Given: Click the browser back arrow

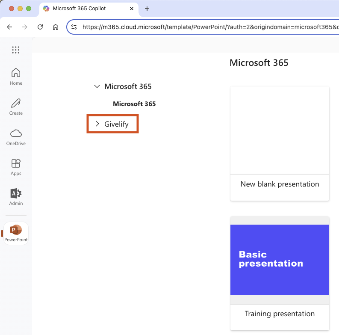Looking at the screenshot, I should click(x=9, y=27).
